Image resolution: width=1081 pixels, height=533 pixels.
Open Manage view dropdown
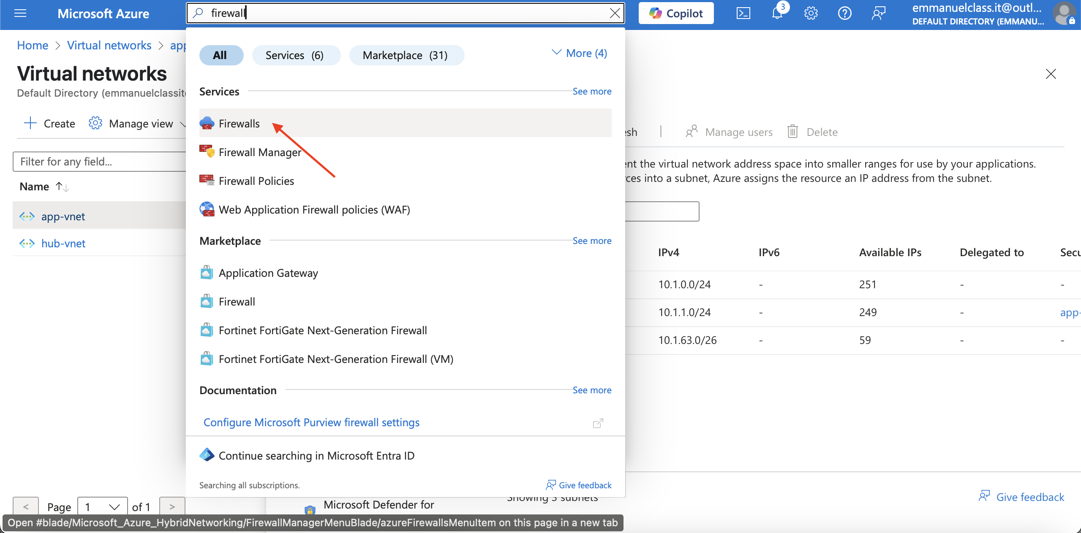(x=137, y=123)
